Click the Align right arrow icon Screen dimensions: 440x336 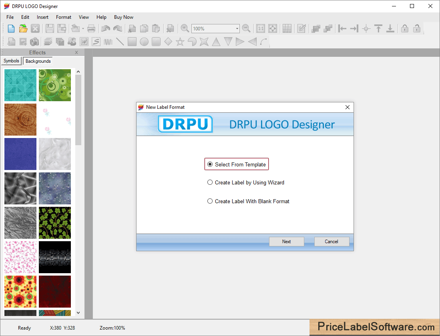coord(354,29)
